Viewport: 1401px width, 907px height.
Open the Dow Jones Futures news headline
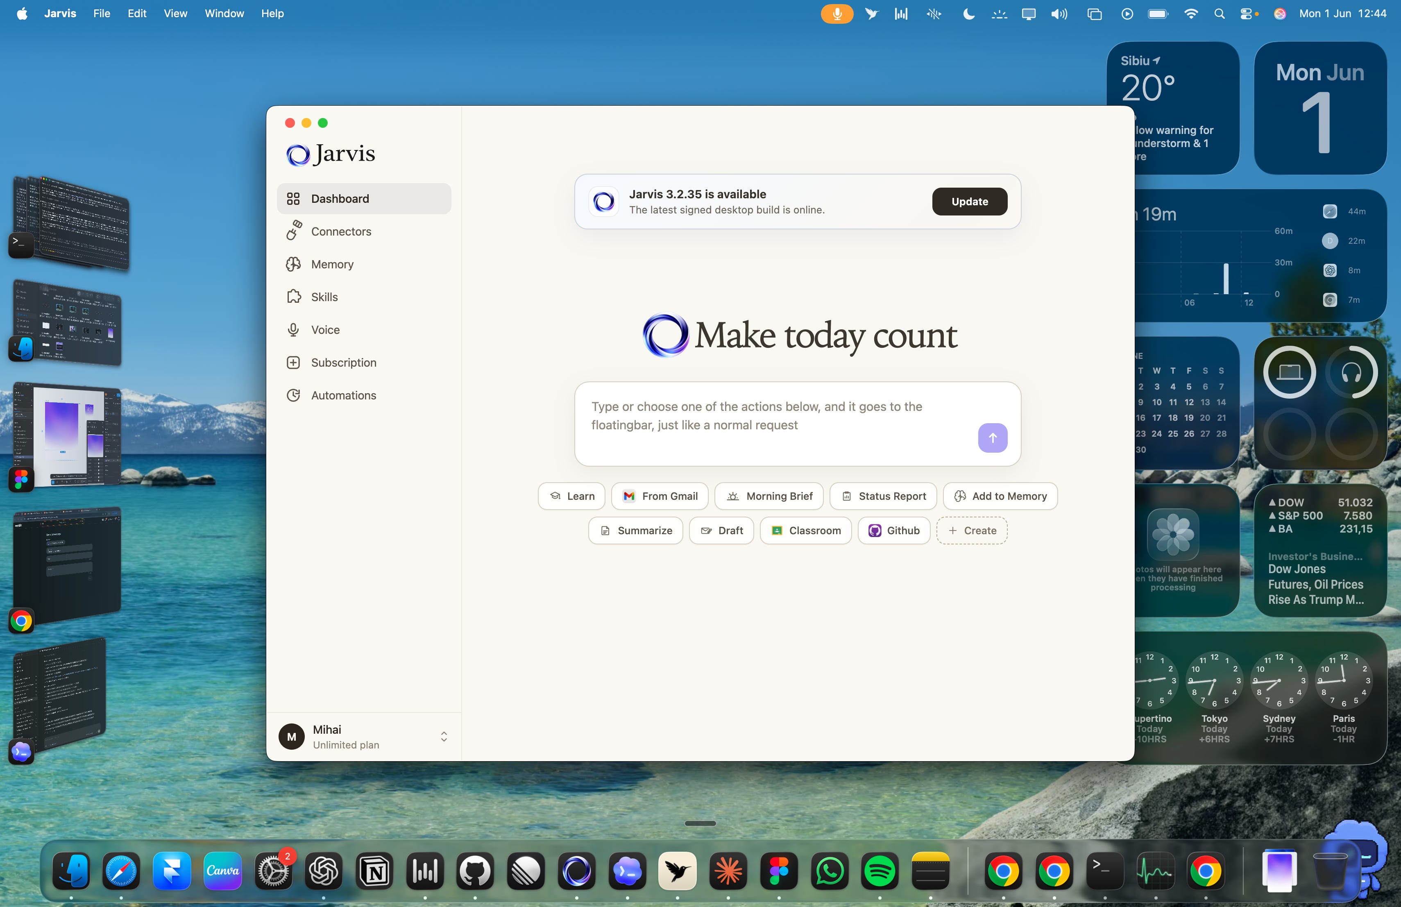1316,585
